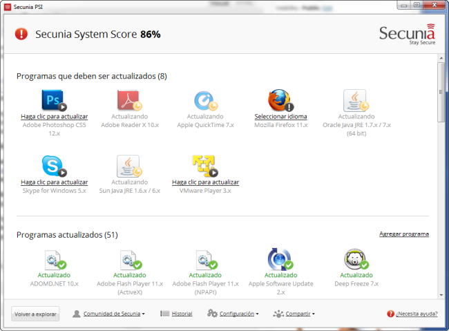Open the ¿Necesita ayuda? help link
Screen dimensions: 449x331
(x=412, y=314)
